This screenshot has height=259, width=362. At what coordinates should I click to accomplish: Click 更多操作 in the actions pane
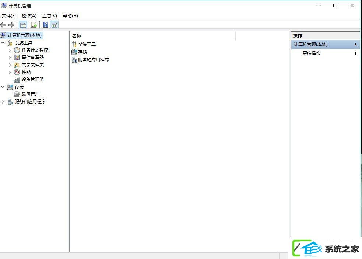(x=312, y=53)
